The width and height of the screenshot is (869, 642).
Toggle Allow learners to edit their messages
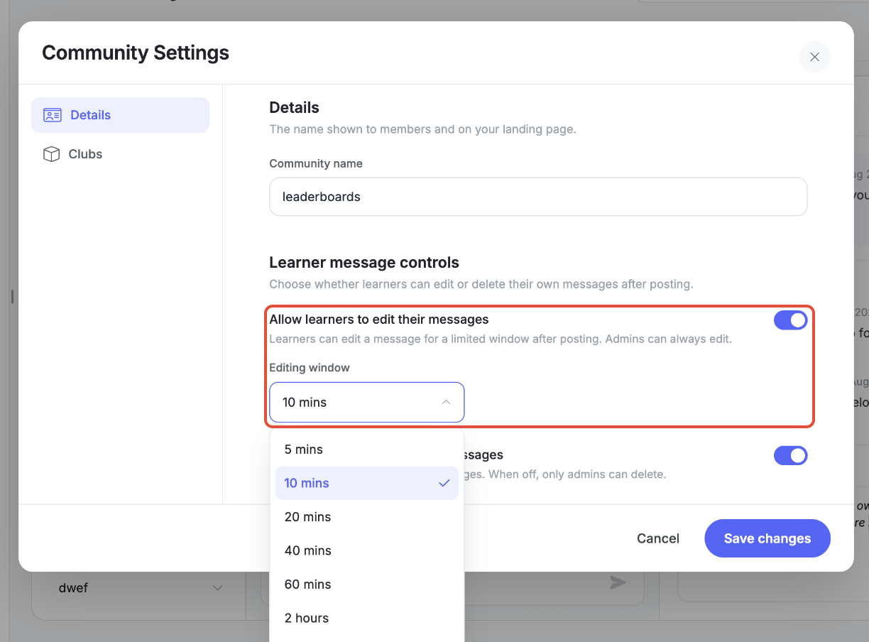click(791, 320)
